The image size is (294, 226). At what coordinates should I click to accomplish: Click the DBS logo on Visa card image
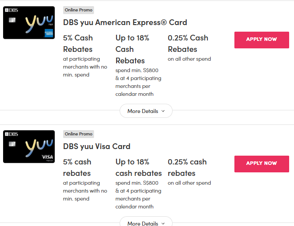click(11, 134)
